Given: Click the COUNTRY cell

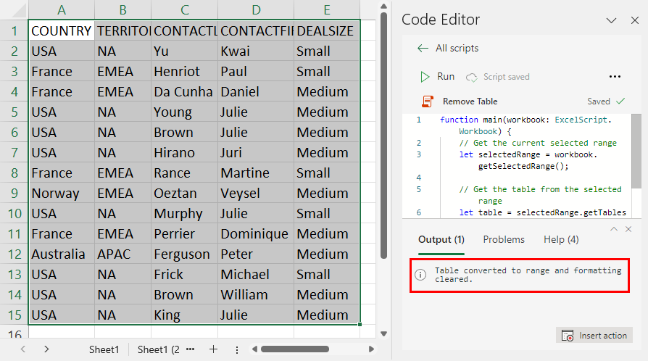Looking at the screenshot, I should (62, 30).
